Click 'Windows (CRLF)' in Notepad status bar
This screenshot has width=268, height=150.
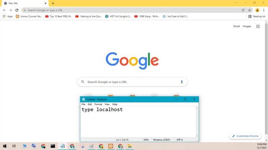click(x=161, y=140)
